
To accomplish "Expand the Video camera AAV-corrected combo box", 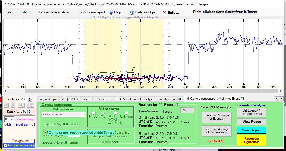I will tap(84, 114).
